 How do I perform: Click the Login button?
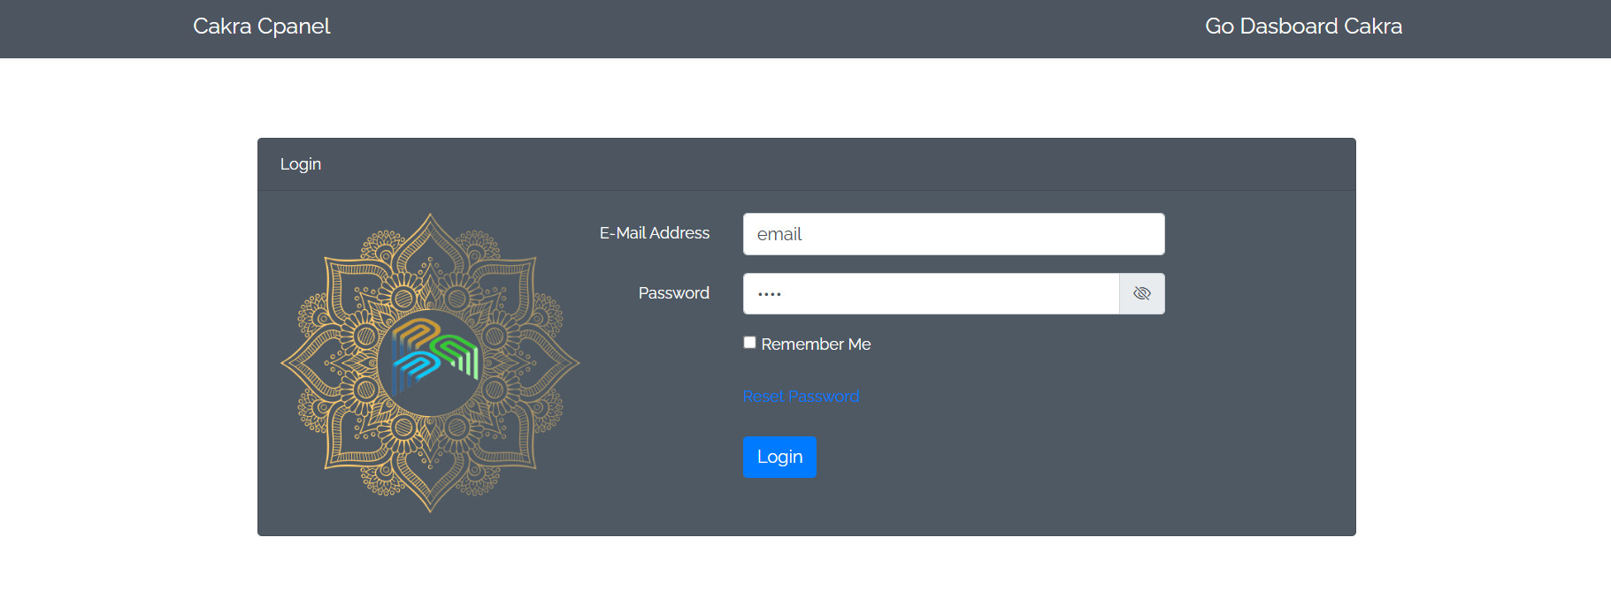coord(779,457)
